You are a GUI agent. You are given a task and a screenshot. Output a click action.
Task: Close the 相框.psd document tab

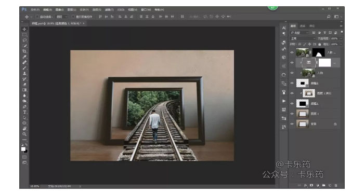tap(84, 23)
